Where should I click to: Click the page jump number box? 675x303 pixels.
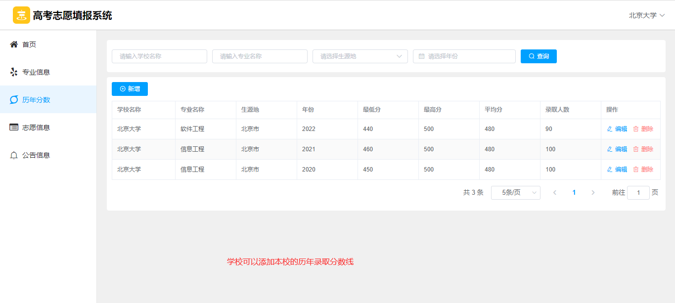(x=638, y=193)
